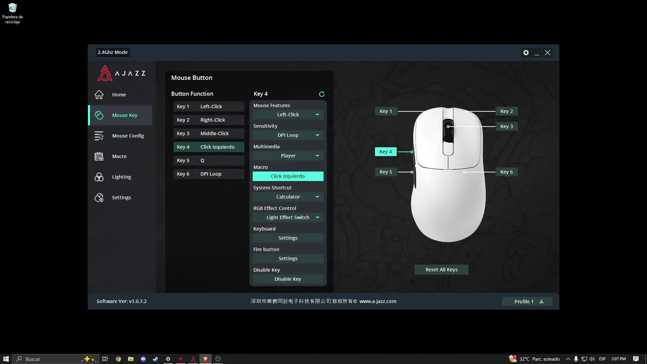Click the ESP language indicator

[603, 359]
